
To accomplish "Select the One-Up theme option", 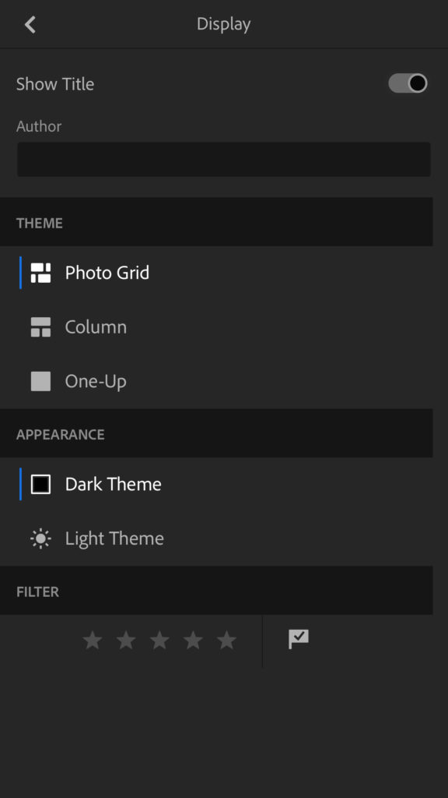I will 216,381.
